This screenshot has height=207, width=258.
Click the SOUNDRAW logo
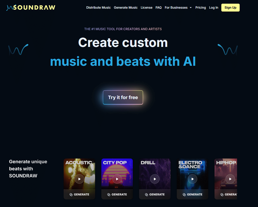click(31, 8)
